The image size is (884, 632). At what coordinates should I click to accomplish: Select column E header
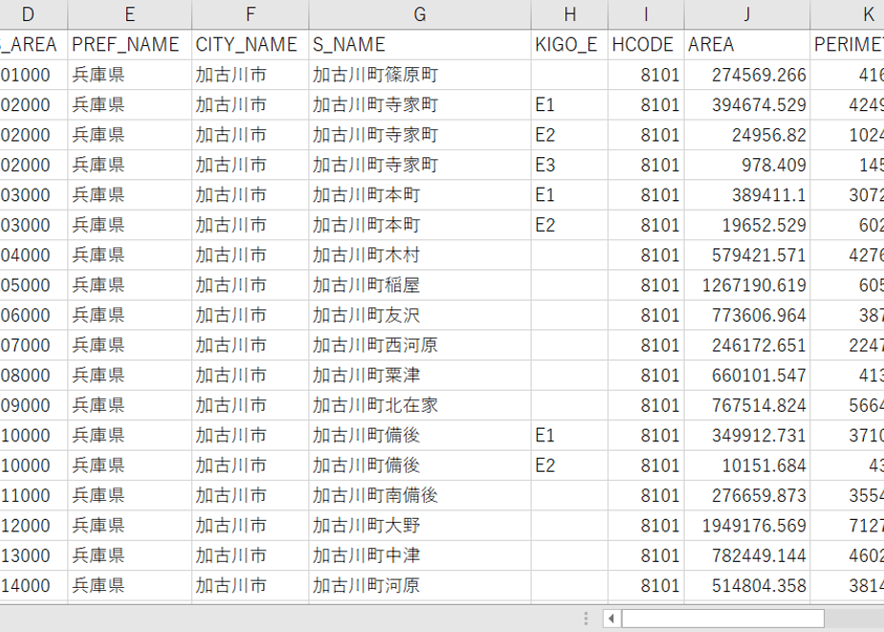(130, 14)
